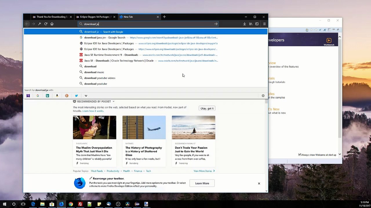This screenshot has height=208, width=371.
Task: Click Learn More button
Action: click(202, 183)
